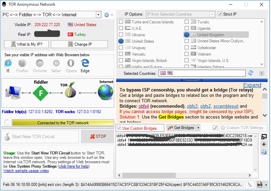
Task: Click the window icon beside bridges box
Action: 264,136
